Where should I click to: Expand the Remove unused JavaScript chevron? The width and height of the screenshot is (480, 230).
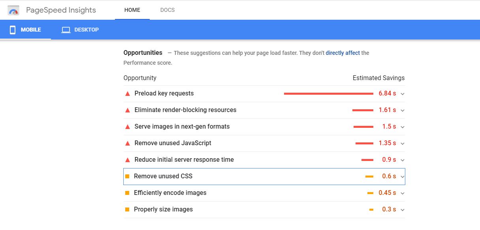pyautogui.click(x=403, y=144)
